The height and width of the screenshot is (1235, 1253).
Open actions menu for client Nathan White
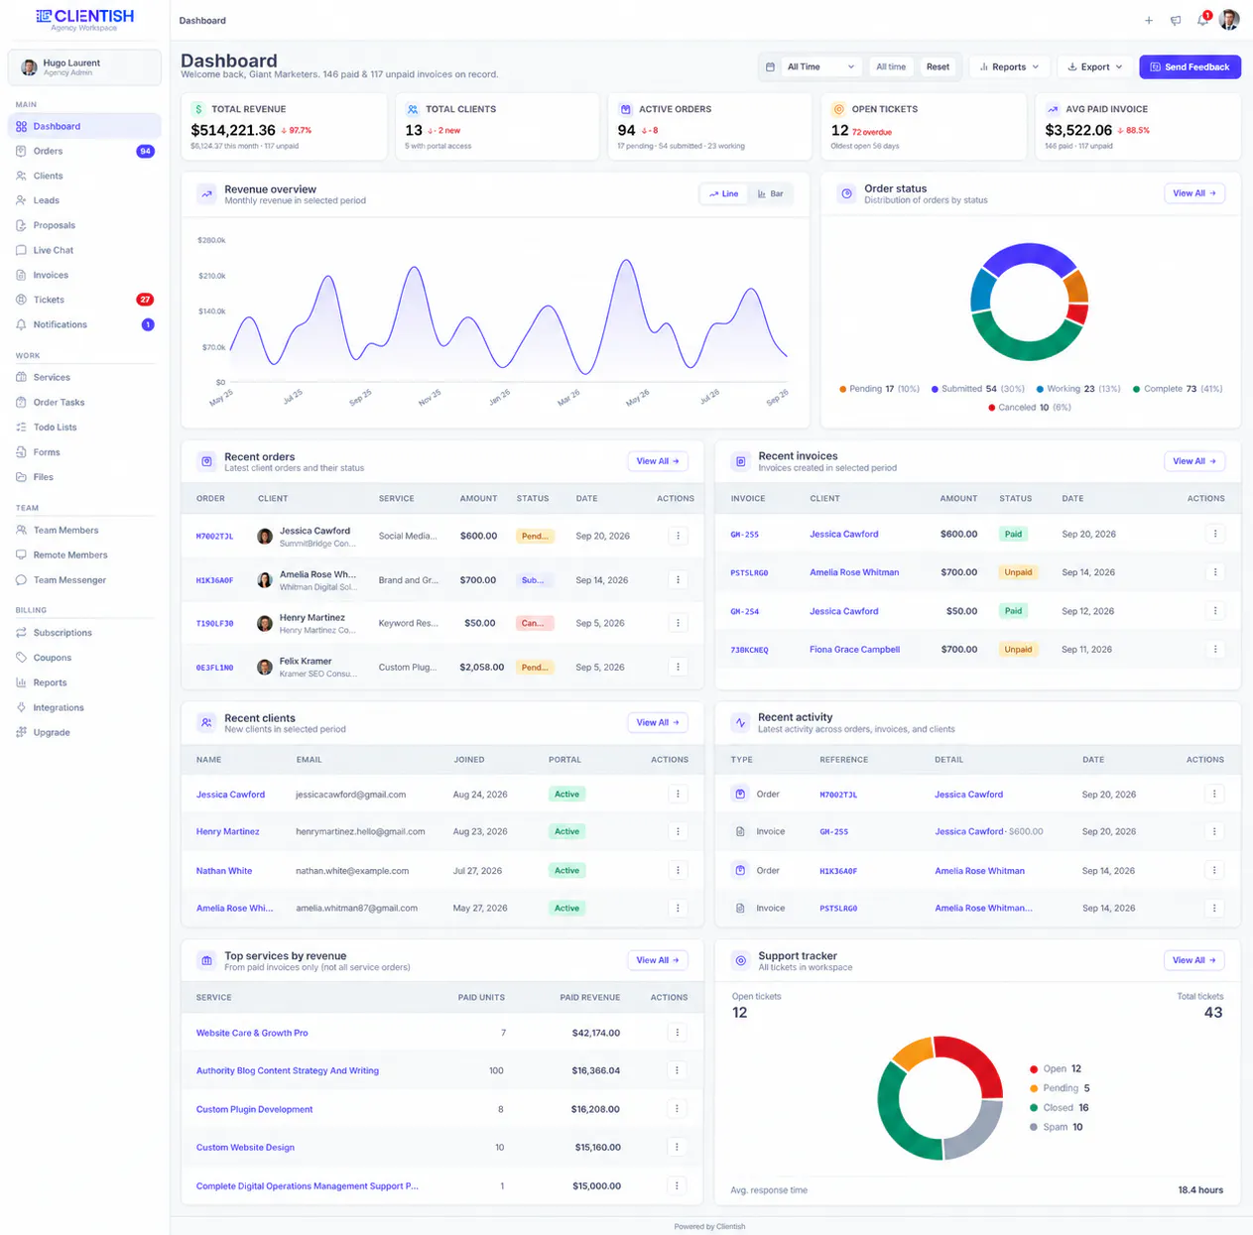[x=679, y=870]
